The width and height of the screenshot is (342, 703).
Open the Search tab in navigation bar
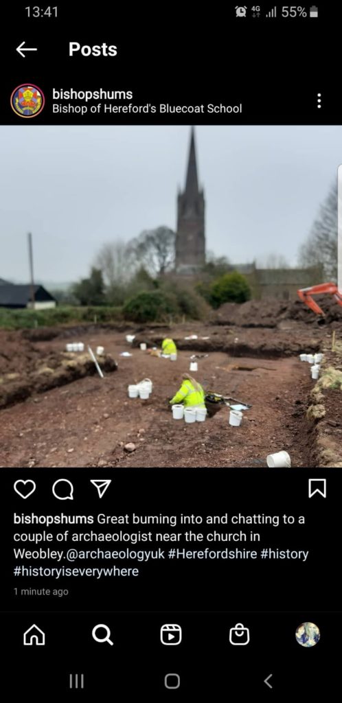point(102,635)
